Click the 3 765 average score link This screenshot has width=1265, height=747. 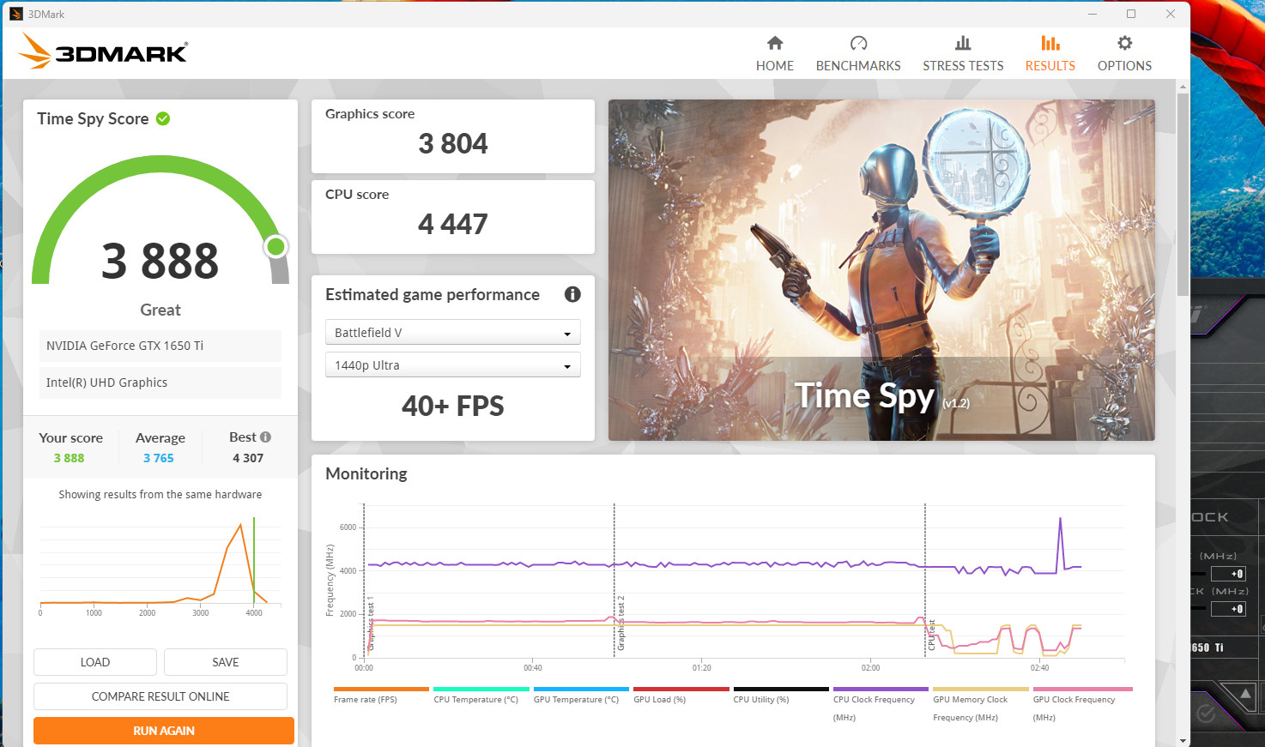pyautogui.click(x=159, y=458)
